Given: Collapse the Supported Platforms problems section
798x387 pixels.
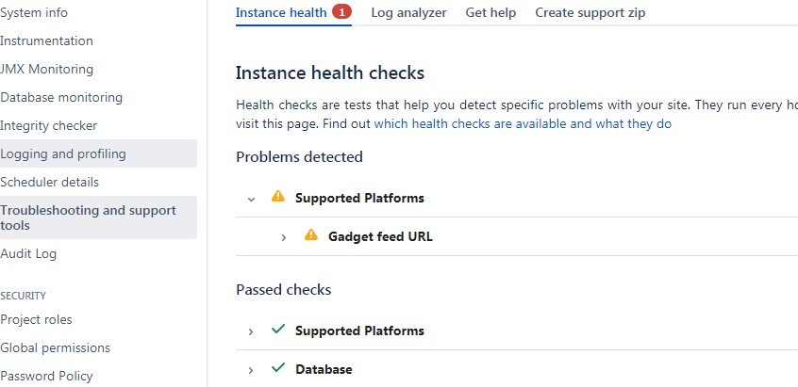Looking at the screenshot, I should pyautogui.click(x=251, y=199).
